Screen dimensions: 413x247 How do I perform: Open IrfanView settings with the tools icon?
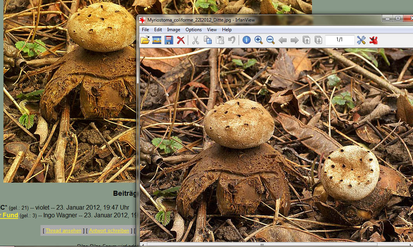tap(361, 40)
